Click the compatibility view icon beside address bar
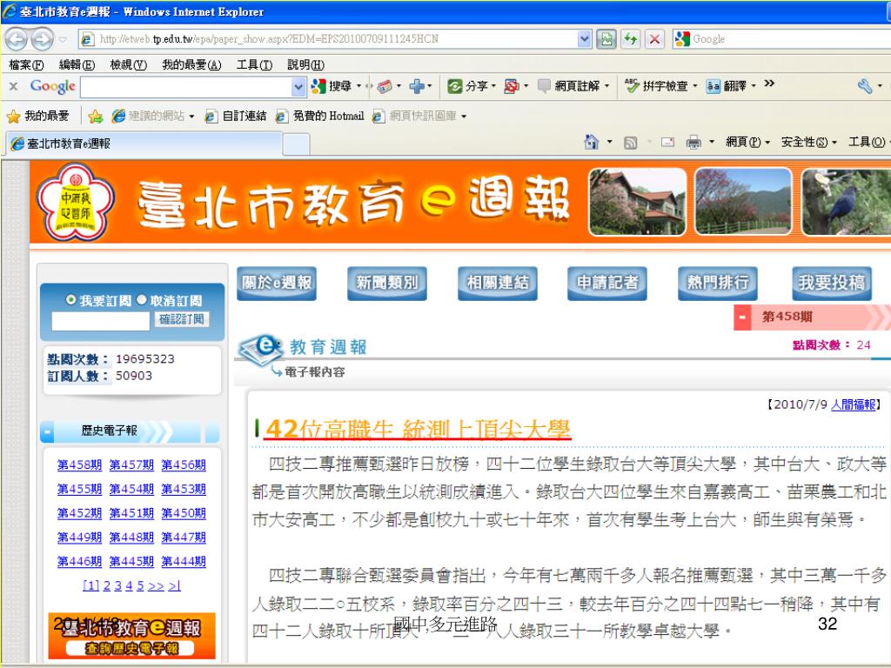 (606, 38)
